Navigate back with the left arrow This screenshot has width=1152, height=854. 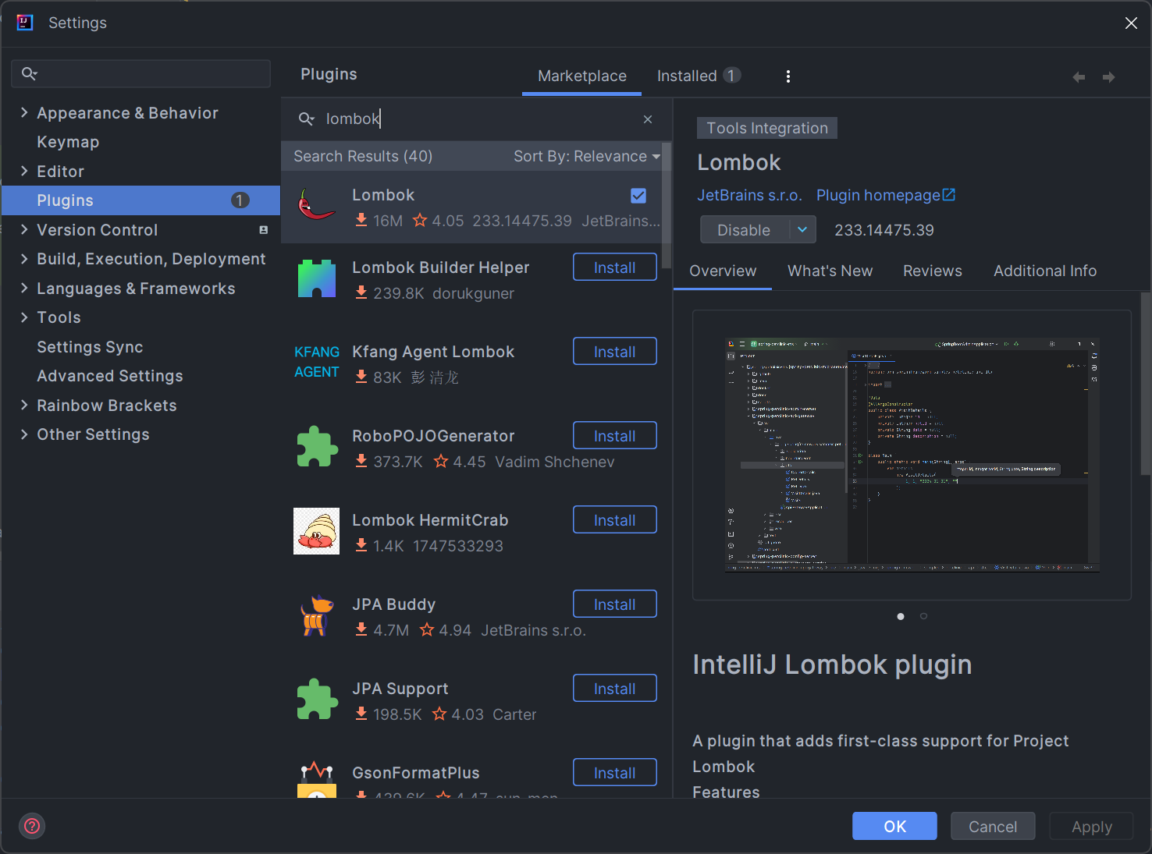(x=1079, y=76)
